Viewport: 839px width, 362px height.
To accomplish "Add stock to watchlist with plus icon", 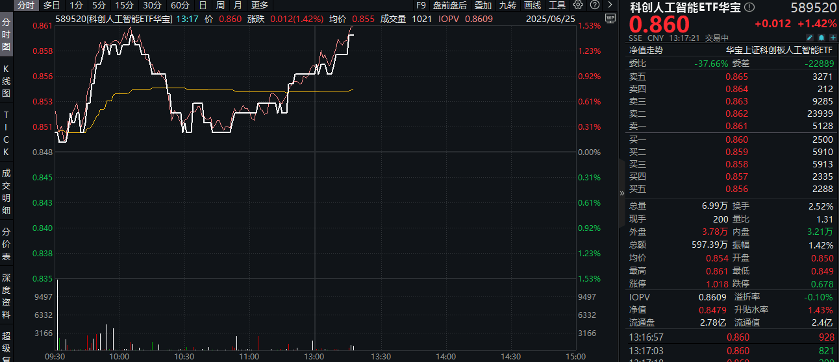I will (x=833, y=38).
